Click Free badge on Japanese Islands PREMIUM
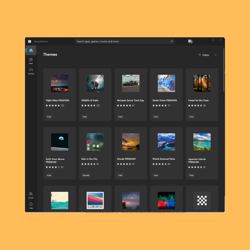This screenshot has width=250, height=250. click(192, 175)
